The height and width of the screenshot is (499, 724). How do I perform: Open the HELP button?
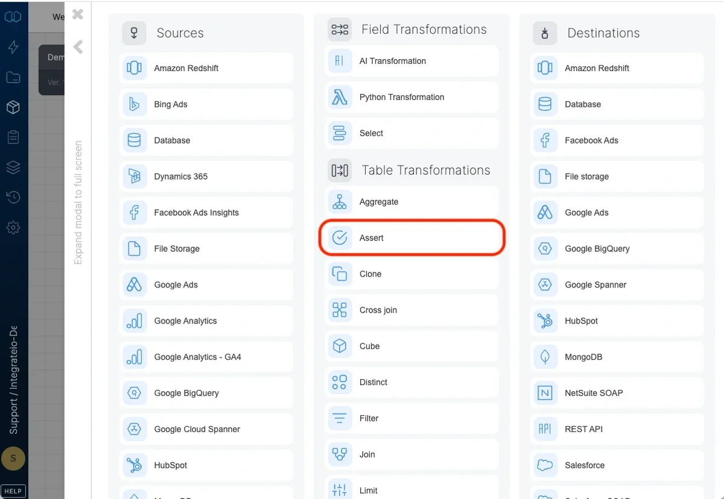[13, 491]
